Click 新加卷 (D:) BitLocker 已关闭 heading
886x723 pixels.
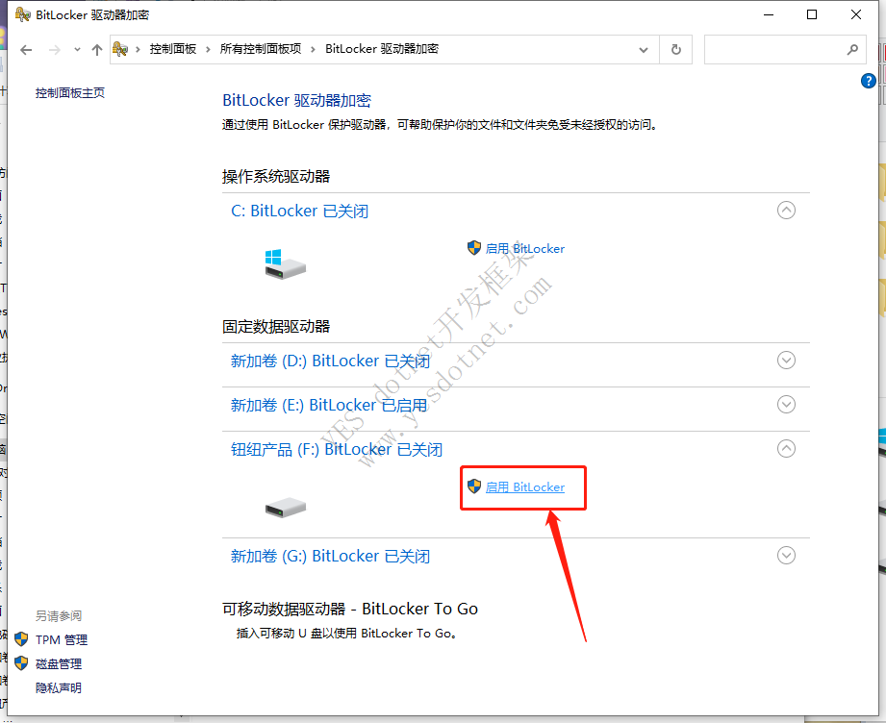pos(330,361)
